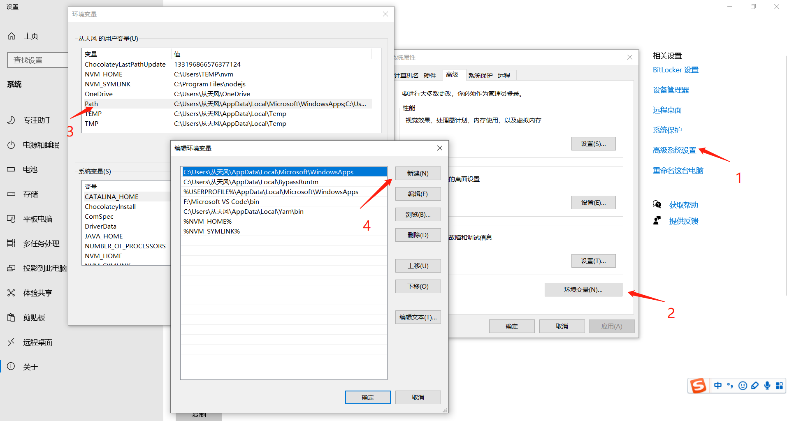The height and width of the screenshot is (421, 787).
Task: Select Path row in user variables list
Action: point(227,104)
